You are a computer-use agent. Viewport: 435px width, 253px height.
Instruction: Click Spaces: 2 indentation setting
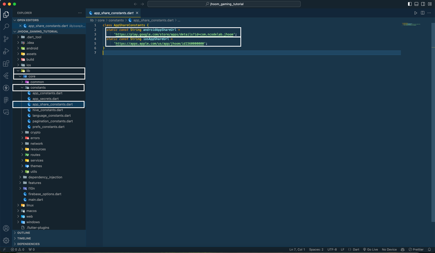[316, 250]
